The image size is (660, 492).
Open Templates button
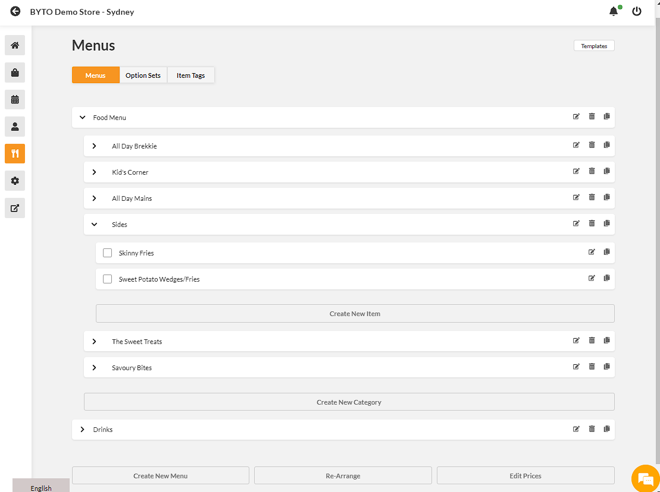click(594, 46)
